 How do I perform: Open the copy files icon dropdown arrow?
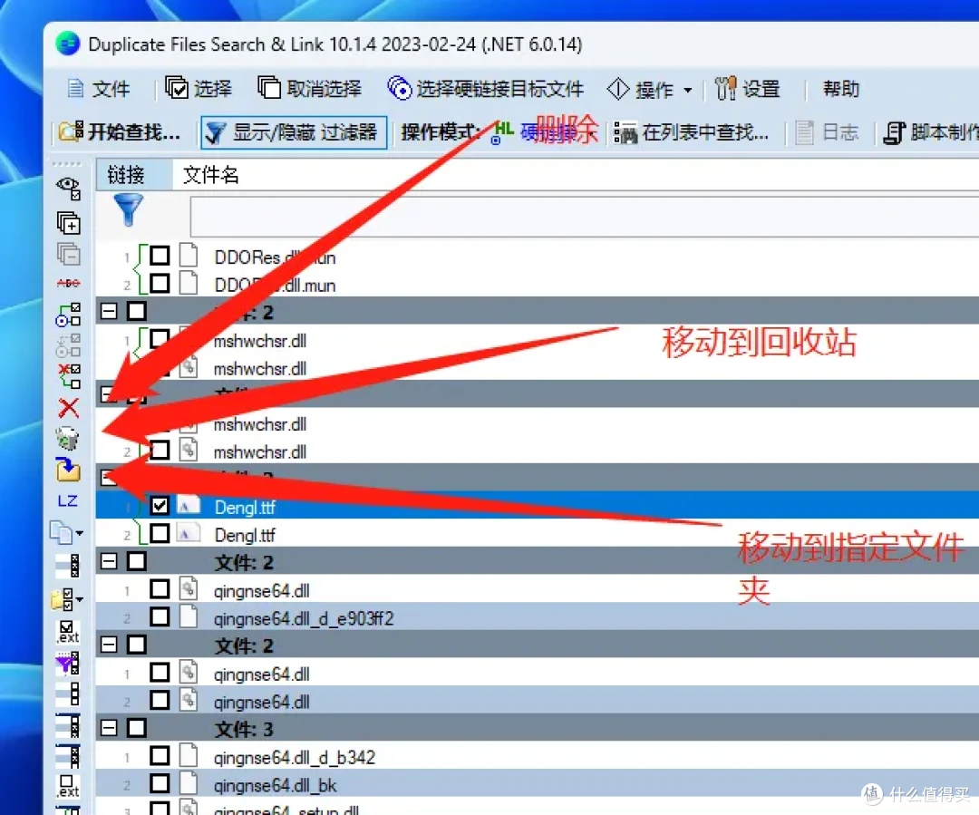point(79,533)
